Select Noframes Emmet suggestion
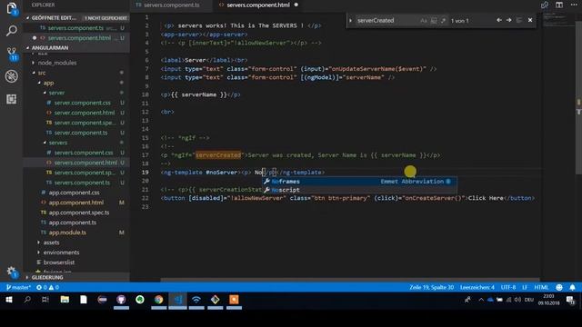The width and height of the screenshot is (582, 327). click(x=359, y=182)
